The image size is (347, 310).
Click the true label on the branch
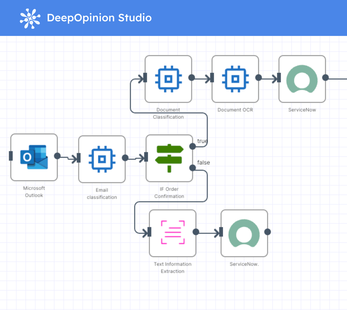coord(202,141)
